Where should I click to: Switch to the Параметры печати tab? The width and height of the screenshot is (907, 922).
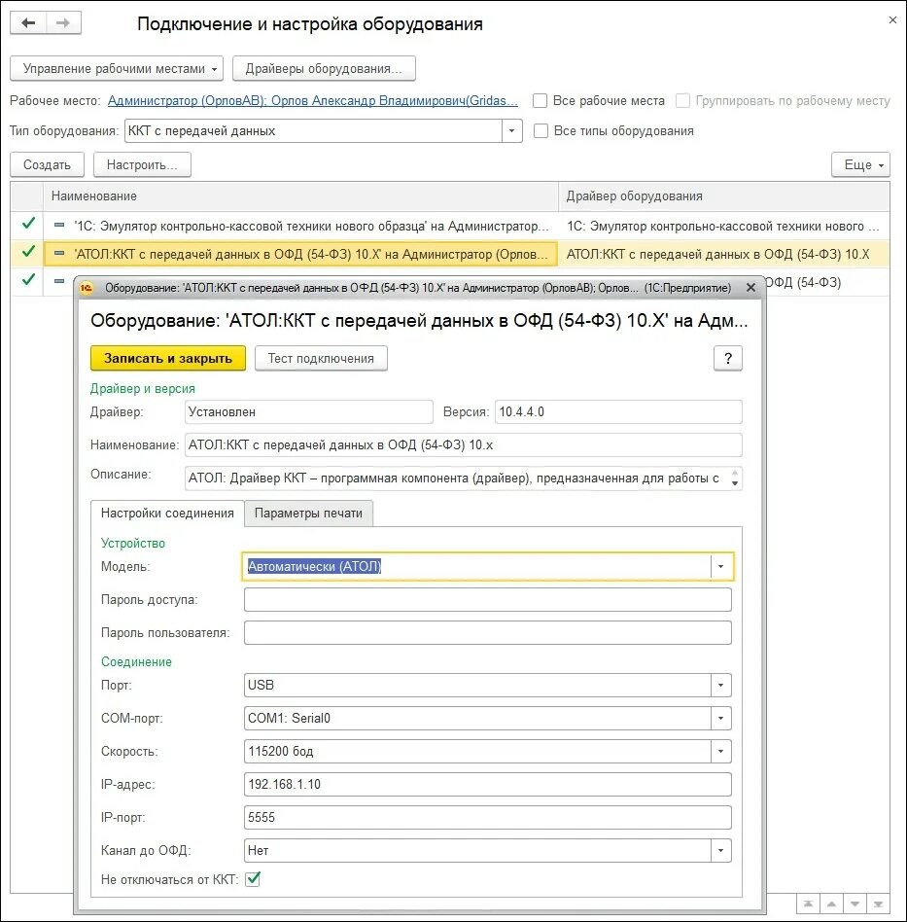coord(308,514)
